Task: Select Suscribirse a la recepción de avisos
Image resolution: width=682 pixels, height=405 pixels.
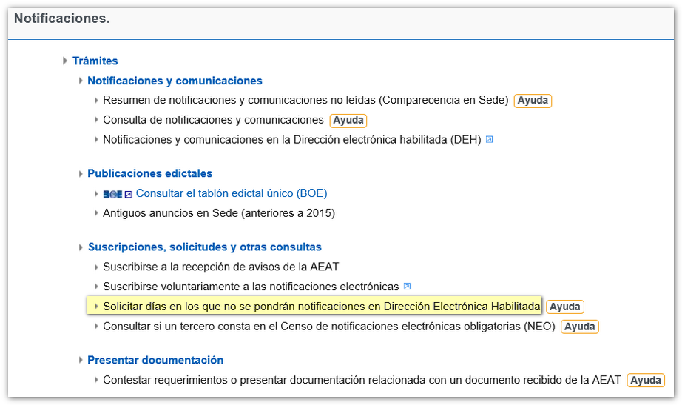Action: 220,267
